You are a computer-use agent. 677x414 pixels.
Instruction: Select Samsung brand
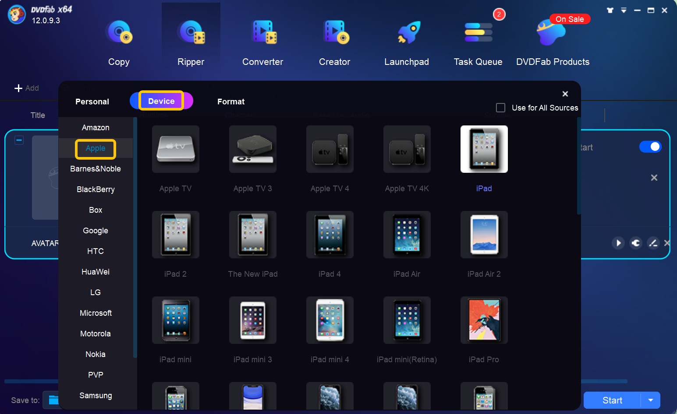pyautogui.click(x=96, y=396)
